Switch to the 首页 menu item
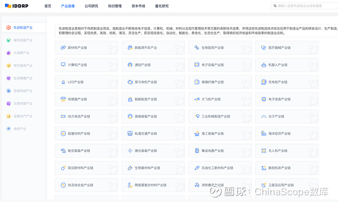This screenshot has width=338, height=202. click(x=48, y=6)
